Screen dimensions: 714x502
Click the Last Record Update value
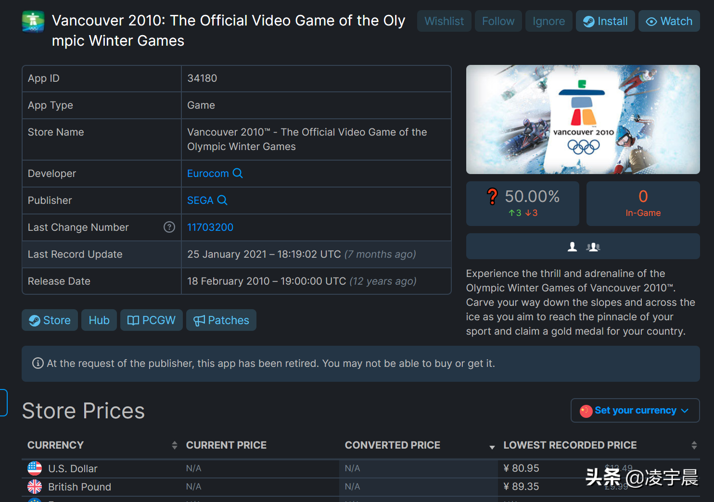point(302,254)
